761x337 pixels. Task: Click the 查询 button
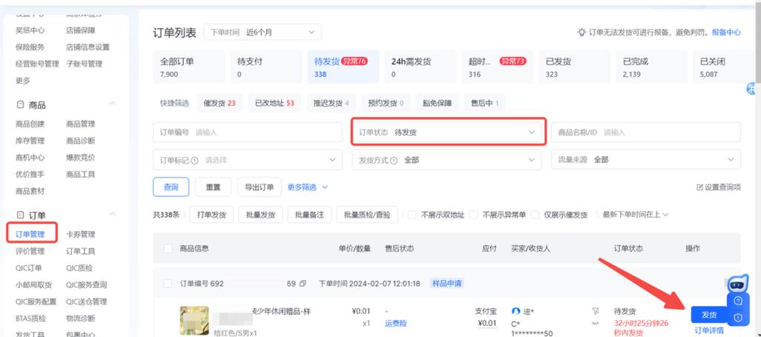(171, 187)
